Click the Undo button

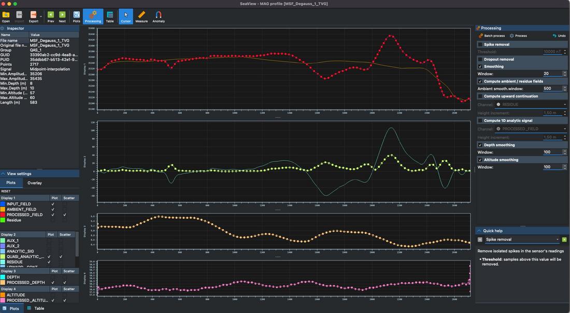tap(559, 36)
